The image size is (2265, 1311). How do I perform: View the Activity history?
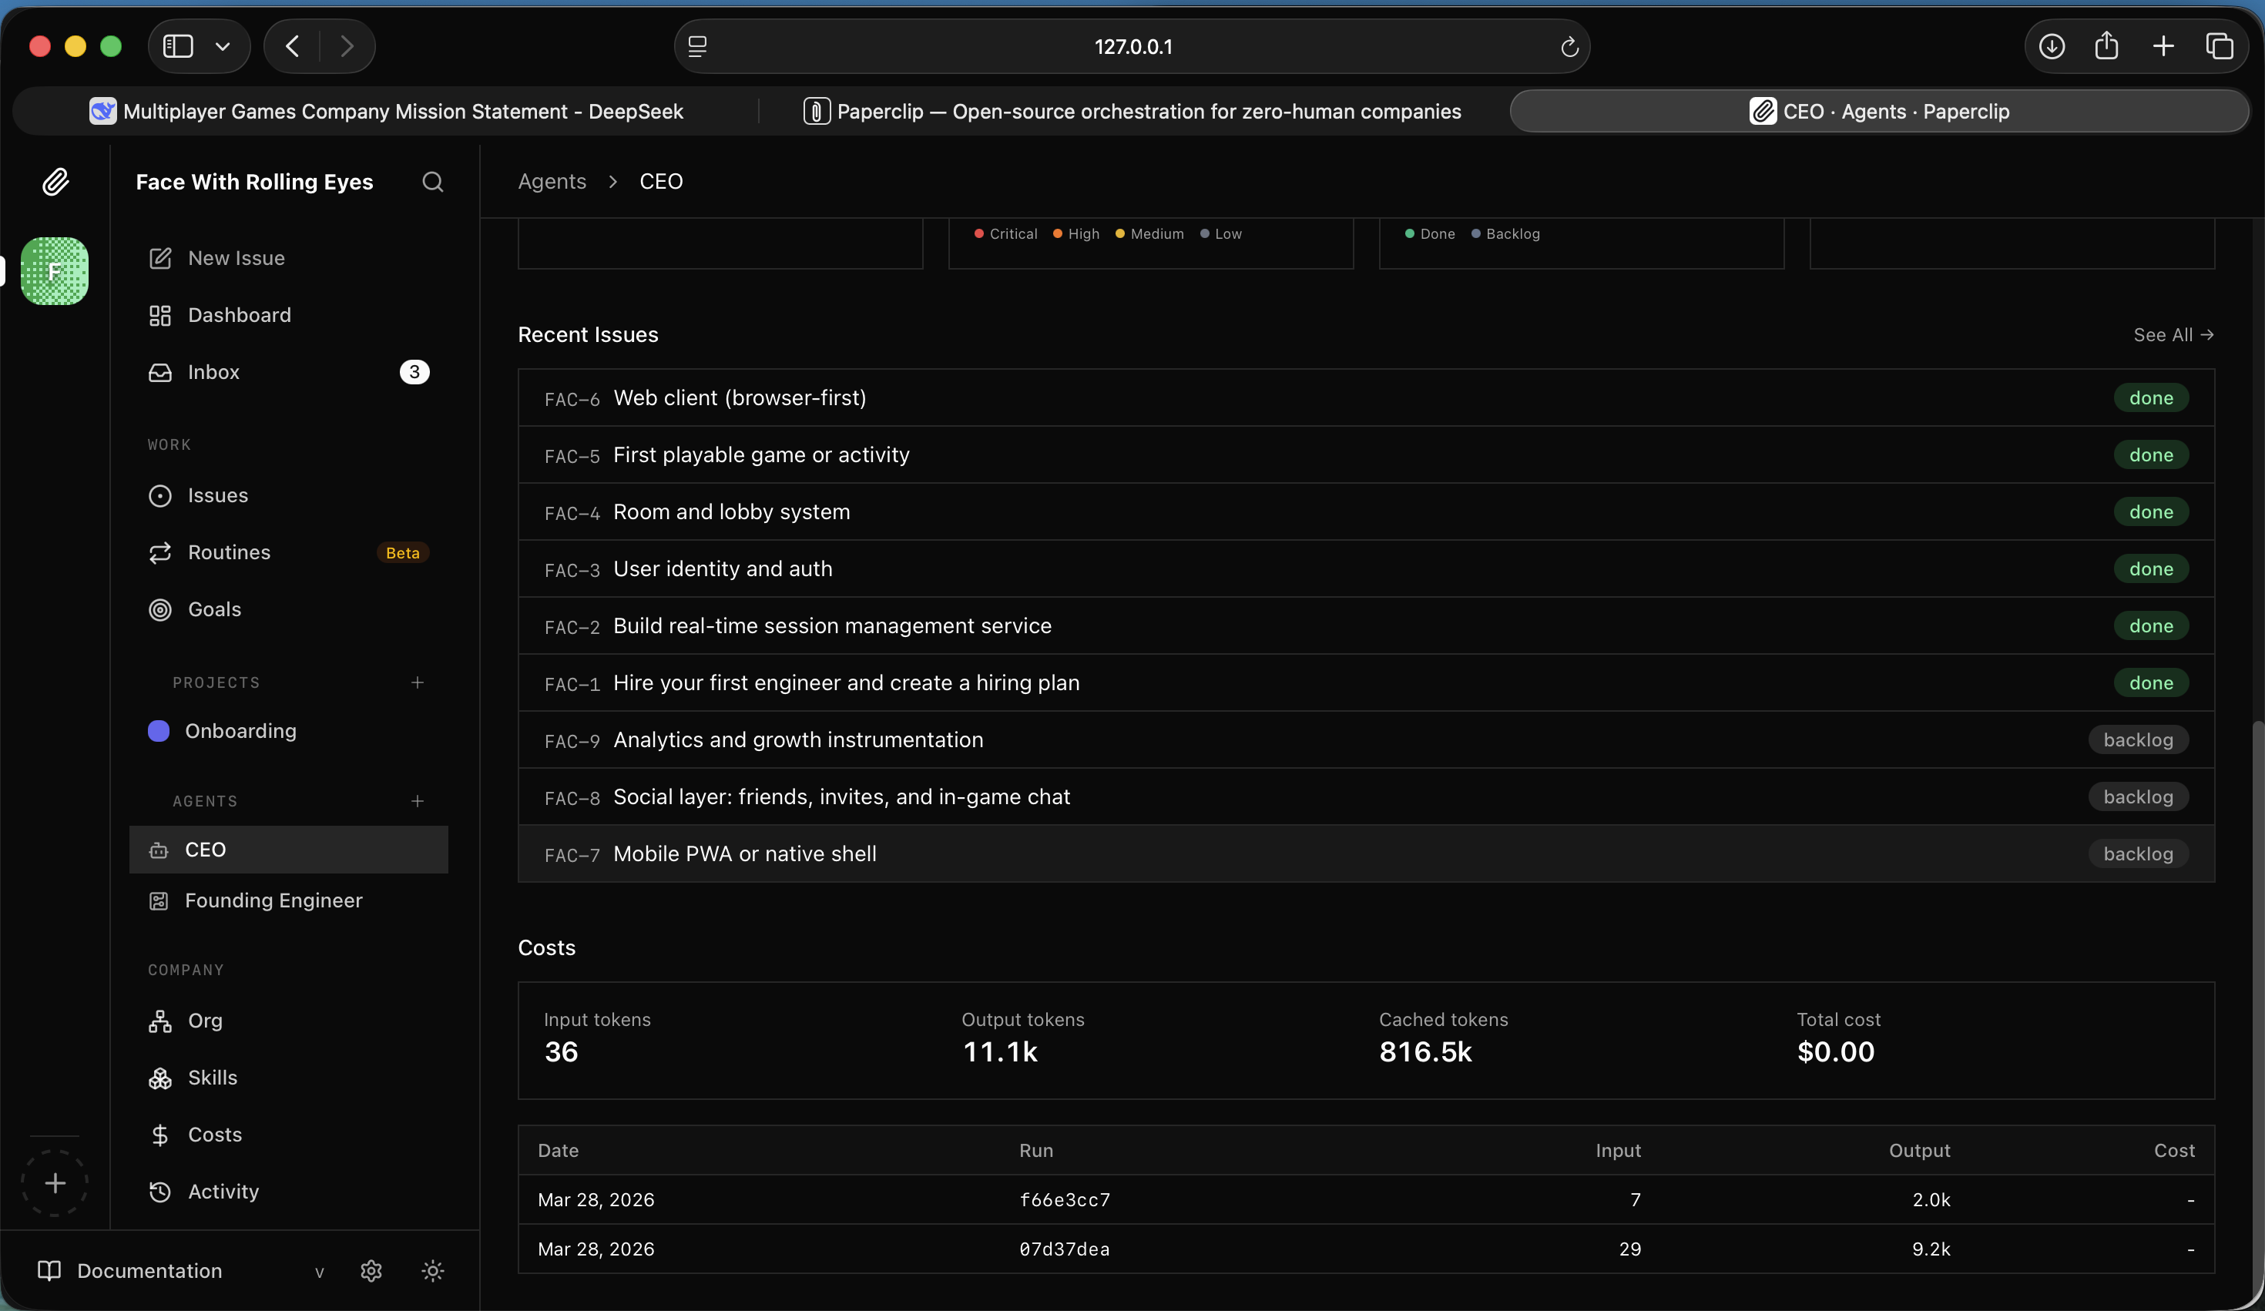pos(223,1192)
